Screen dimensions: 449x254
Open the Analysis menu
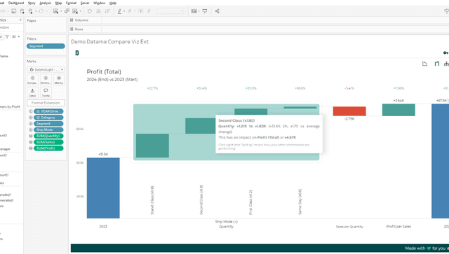[x=45, y=3]
